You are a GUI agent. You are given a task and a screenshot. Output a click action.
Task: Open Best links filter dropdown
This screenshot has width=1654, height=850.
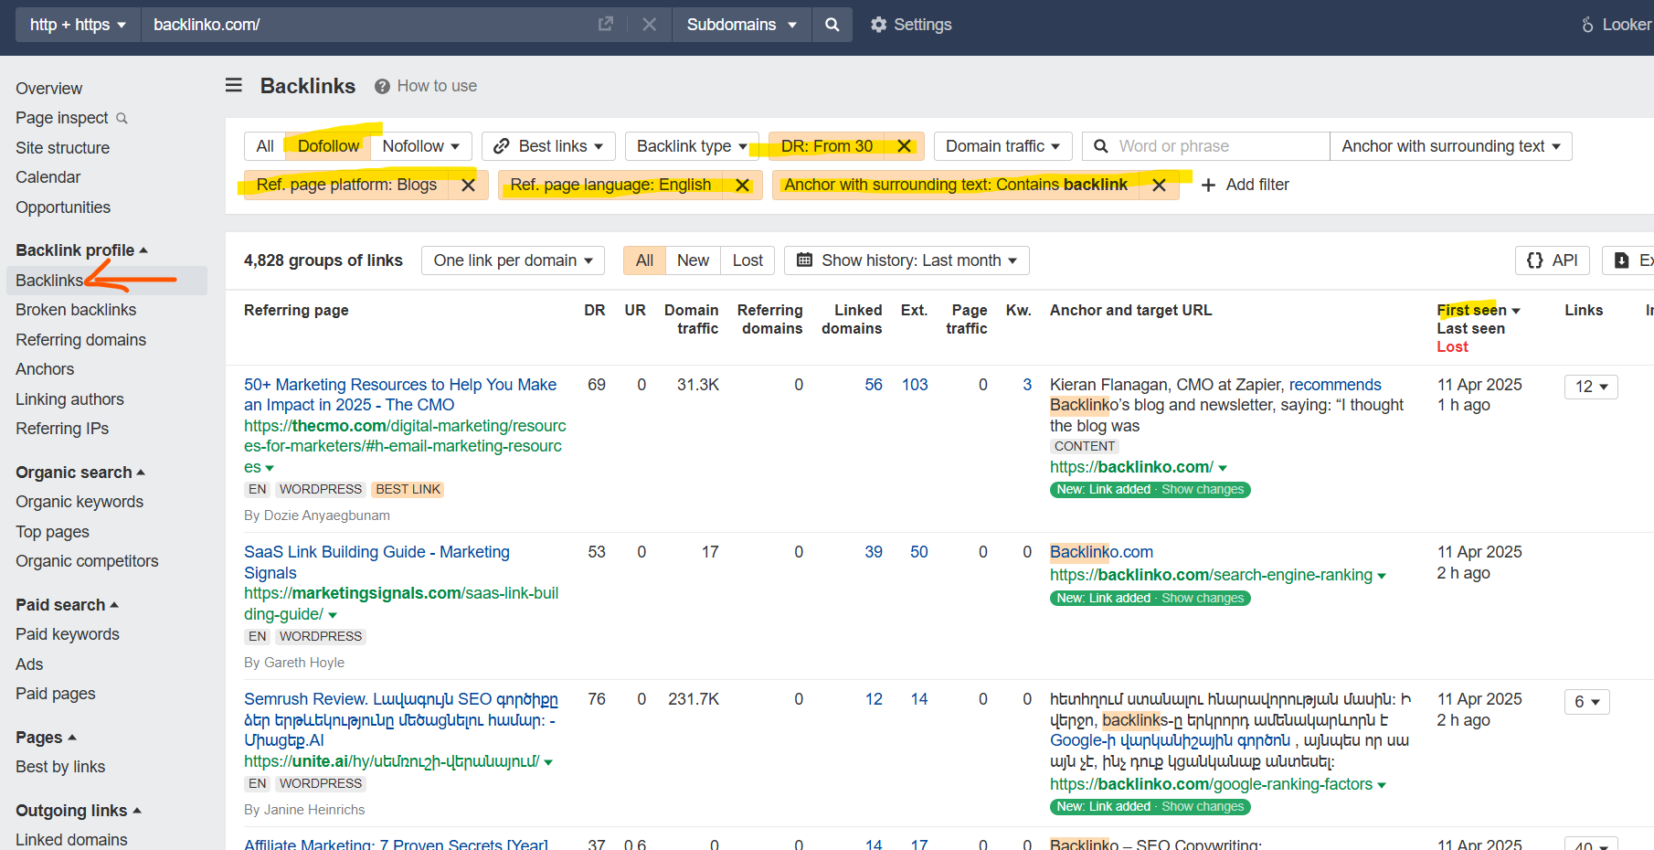(x=548, y=146)
